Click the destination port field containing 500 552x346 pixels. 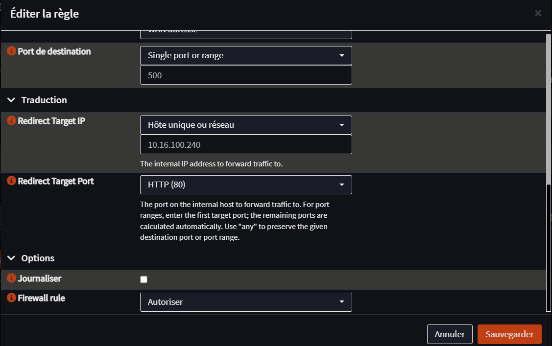(x=246, y=75)
